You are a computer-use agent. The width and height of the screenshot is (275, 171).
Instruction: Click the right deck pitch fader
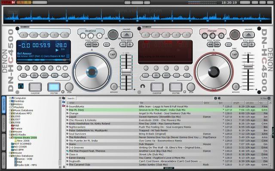[x=248, y=67]
